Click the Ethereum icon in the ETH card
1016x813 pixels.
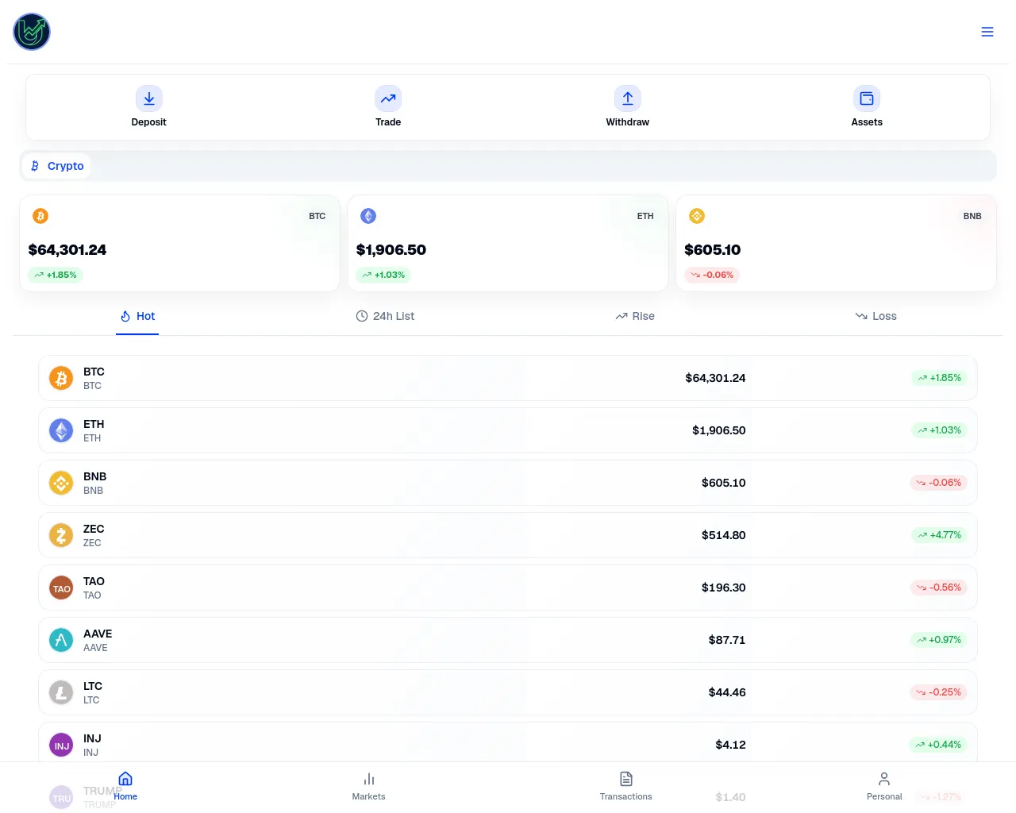(x=368, y=216)
